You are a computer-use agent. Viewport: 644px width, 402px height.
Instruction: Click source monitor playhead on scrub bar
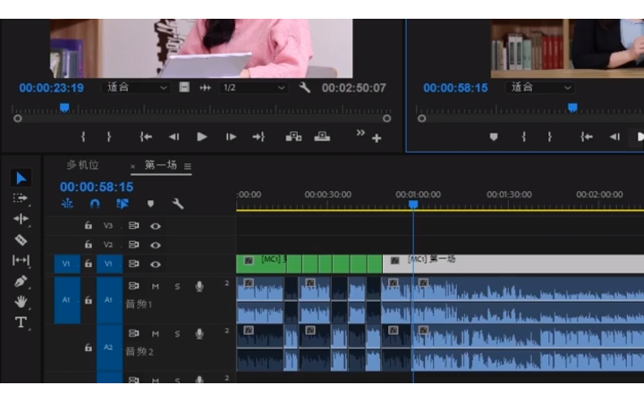coord(64,108)
